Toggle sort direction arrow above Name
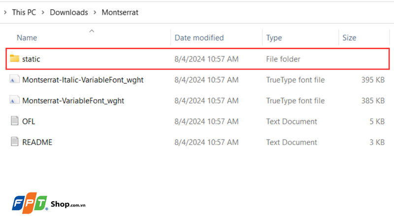This screenshot has width=394, height=221. [92, 31]
